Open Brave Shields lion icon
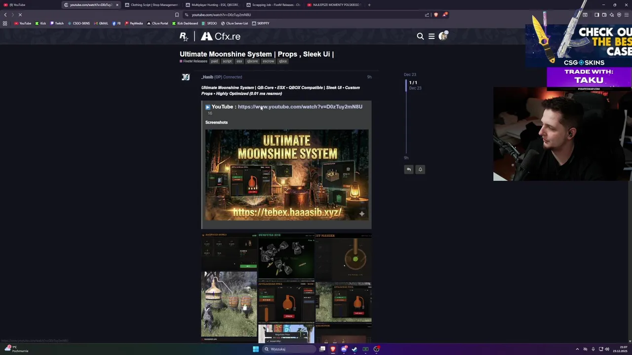This screenshot has width=632, height=355. [436, 15]
